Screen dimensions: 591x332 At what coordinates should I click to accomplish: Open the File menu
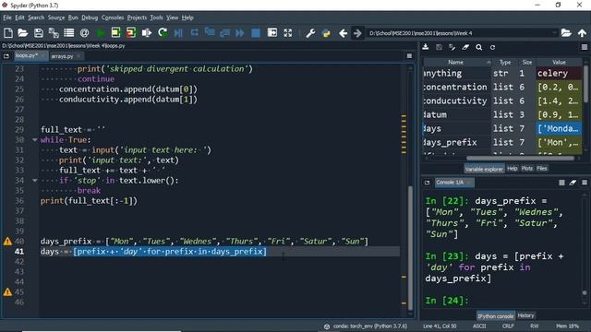pyautogui.click(x=7, y=18)
